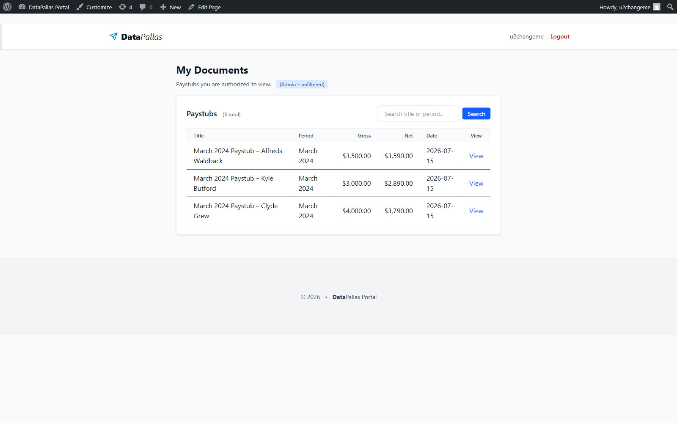This screenshot has width=677, height=423.
Task: Click March 2024 Paystub – Alfreda Waldback title
Action: coord(238,156)
